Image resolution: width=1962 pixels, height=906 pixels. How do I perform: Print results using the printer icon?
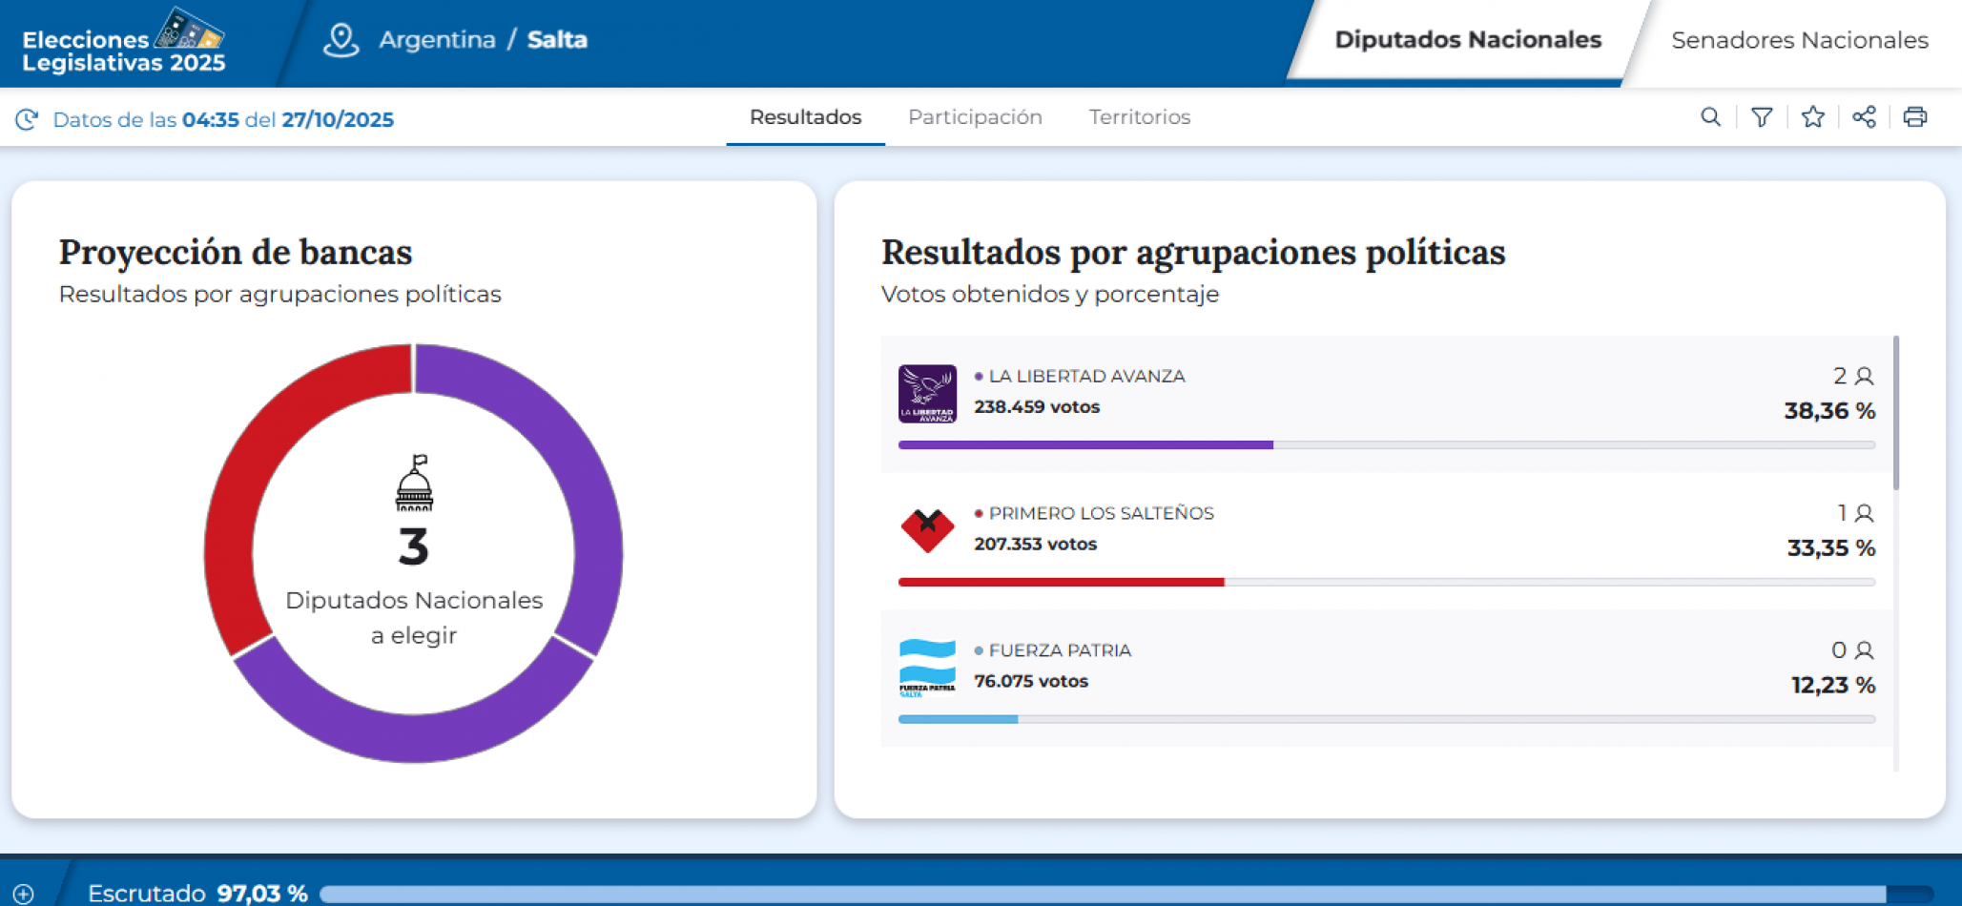1914,117
